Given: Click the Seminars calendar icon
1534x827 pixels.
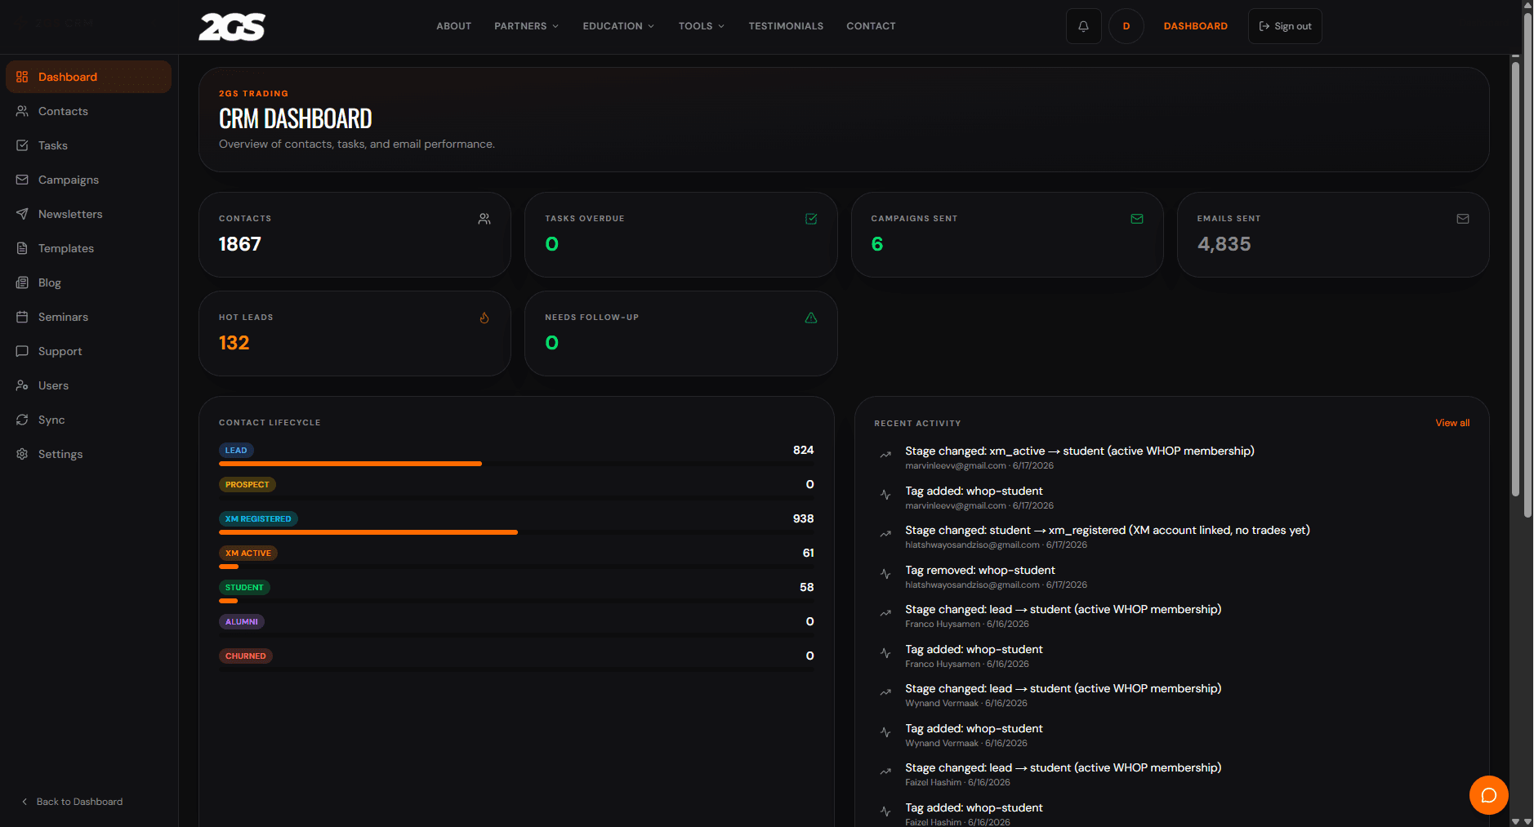Looking at the screenshot, I should [x=22, y=317].
